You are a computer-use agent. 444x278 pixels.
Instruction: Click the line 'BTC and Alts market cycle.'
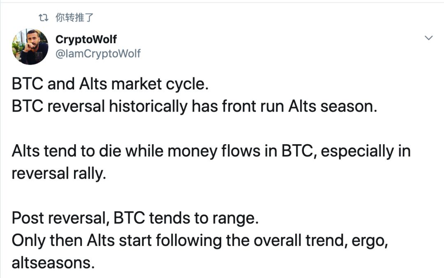[110, 84]
